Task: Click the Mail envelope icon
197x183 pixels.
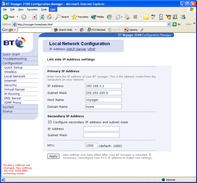Action: [118, 17]
